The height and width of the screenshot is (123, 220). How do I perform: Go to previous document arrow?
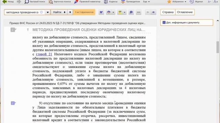tap(148, 12)
